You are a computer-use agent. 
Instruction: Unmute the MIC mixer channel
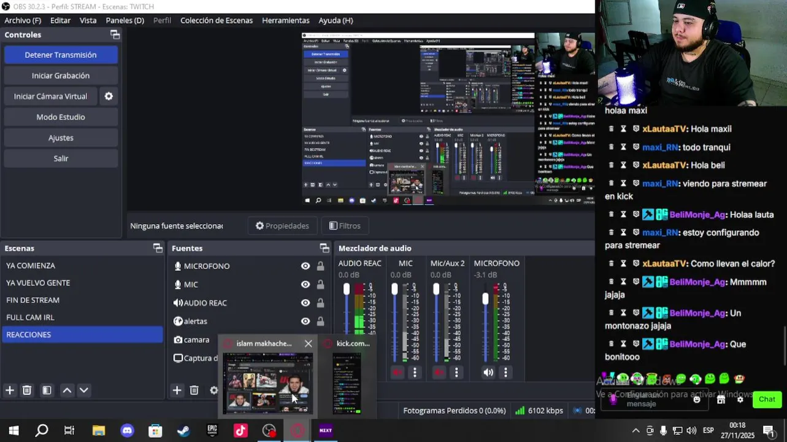click(397, 372)
